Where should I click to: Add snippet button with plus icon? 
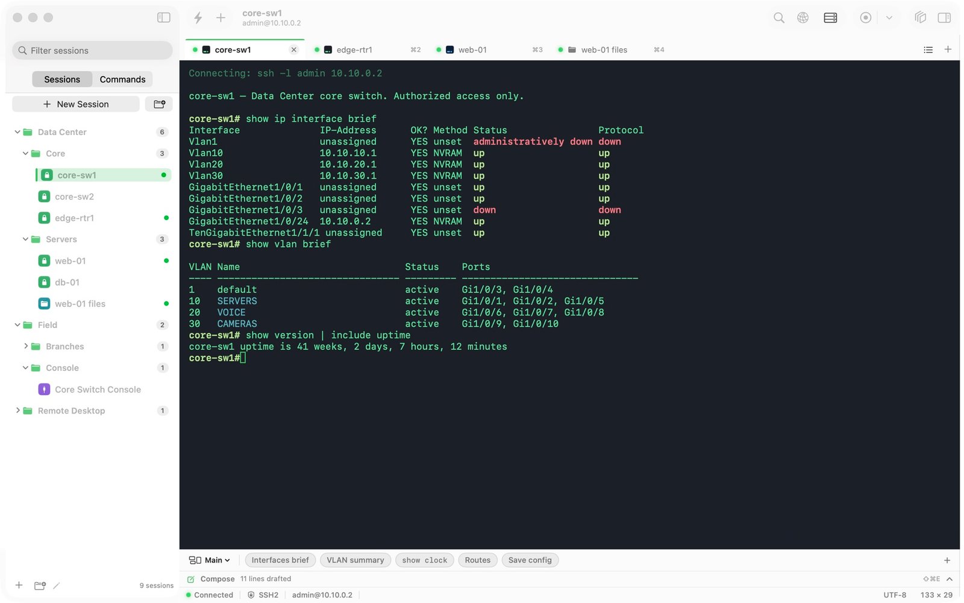point(947,560)
